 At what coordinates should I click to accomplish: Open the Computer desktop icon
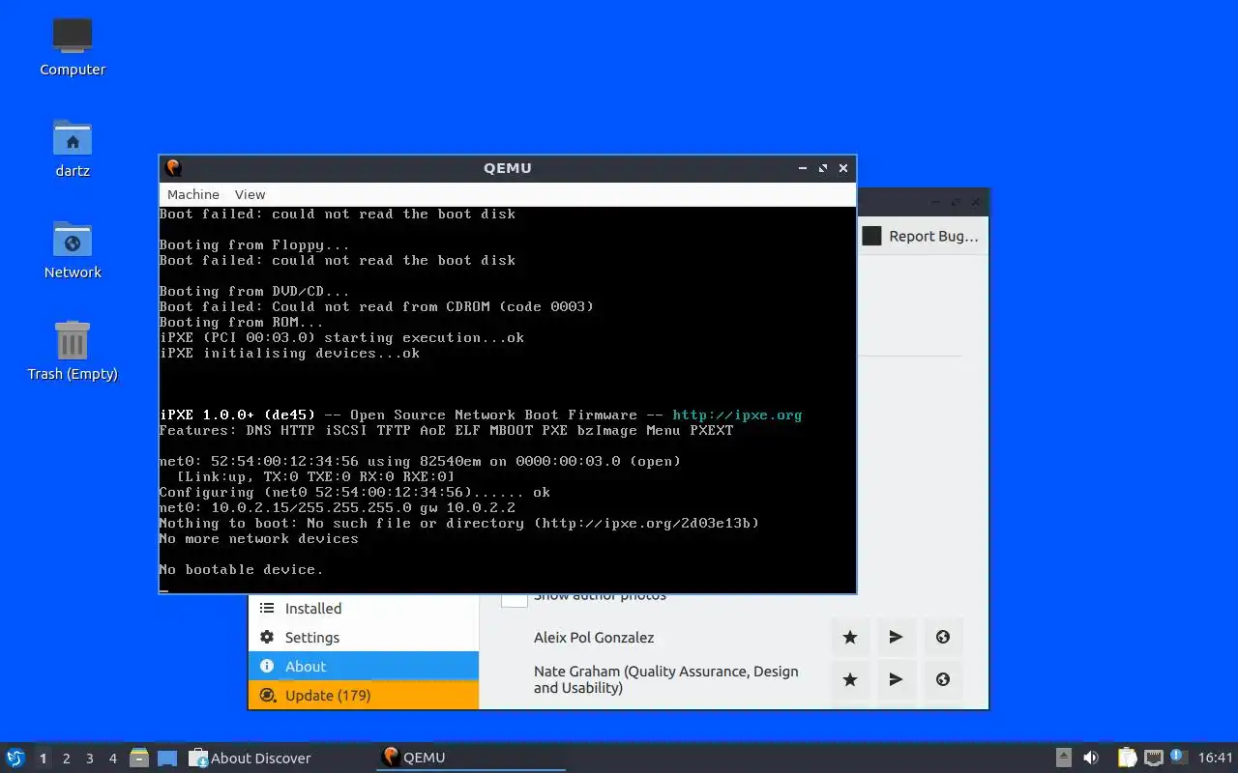coord(73,46)
